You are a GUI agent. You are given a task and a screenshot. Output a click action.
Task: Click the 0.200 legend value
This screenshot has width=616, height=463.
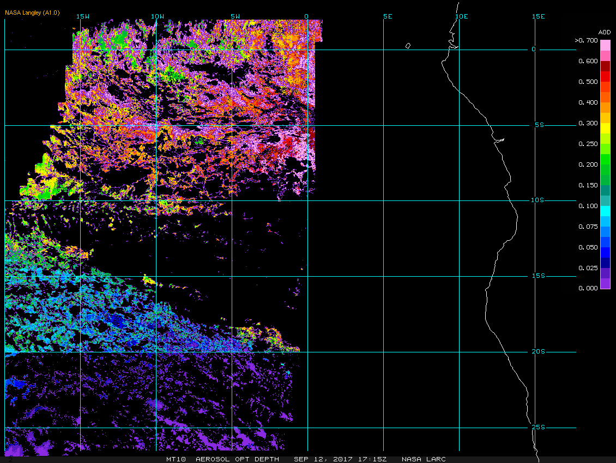(x=588, y=165)
